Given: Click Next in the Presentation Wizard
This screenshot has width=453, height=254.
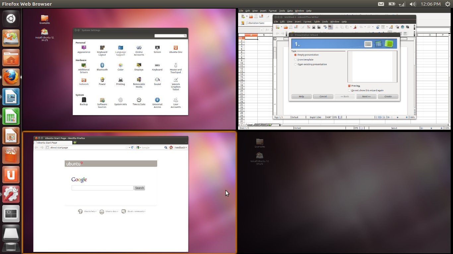Looking at the screenshot, I should (366, 97).
